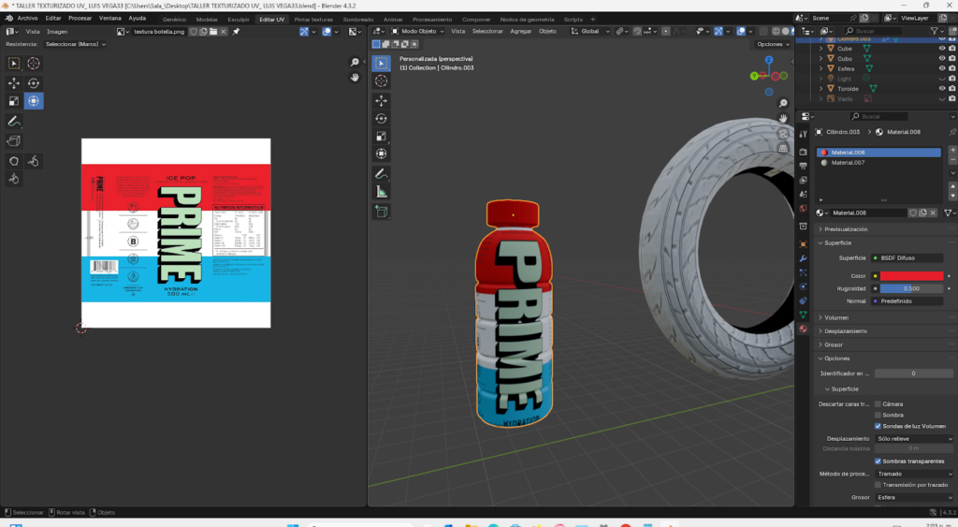Image resolution: width=958 pixels, height=527 pixels.
Task: Expand the Toroide item in outliner
Action: click(x=820, y=89)
